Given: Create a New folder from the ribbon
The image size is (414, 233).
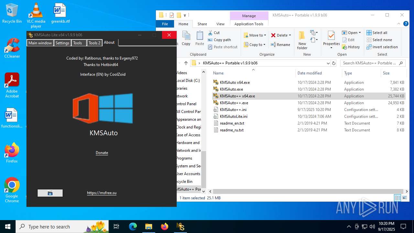Looking at the screenshot, I should click(302, 40).
